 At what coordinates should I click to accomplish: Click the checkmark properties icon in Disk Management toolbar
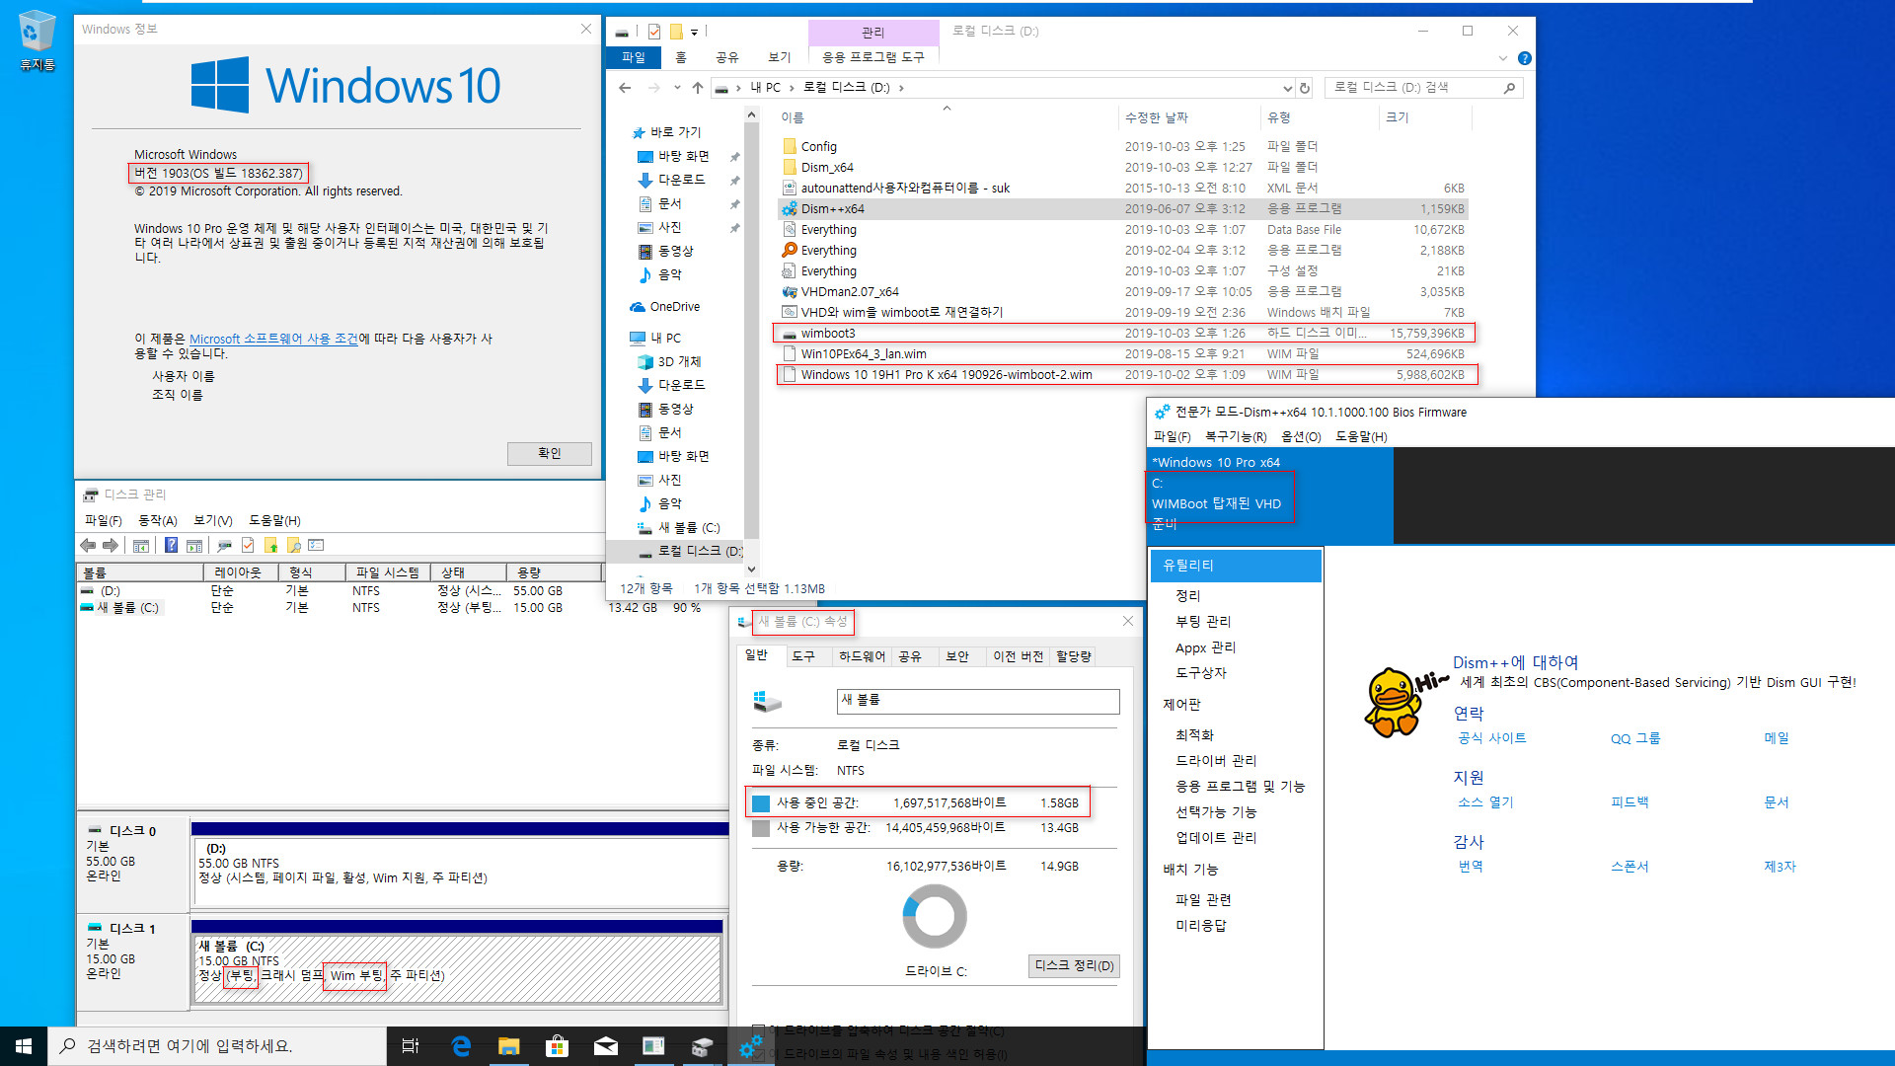[248, 545]
